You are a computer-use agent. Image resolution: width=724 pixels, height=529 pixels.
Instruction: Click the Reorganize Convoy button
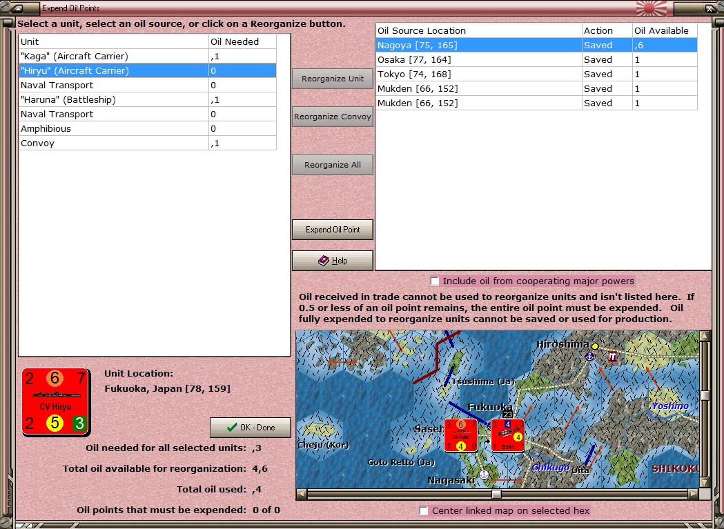coord(333,117)
